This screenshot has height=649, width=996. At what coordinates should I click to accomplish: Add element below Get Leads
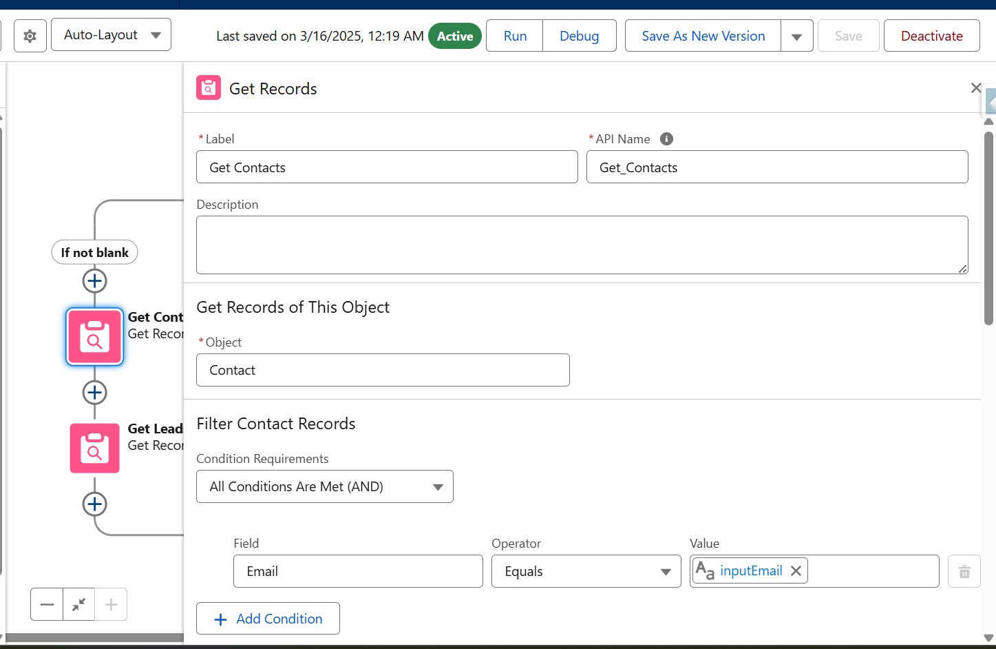94,504
